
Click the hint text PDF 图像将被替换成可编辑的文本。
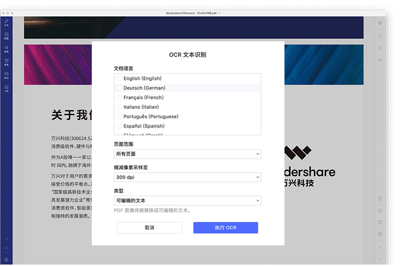pyautogui.click(x=152, y=210)
